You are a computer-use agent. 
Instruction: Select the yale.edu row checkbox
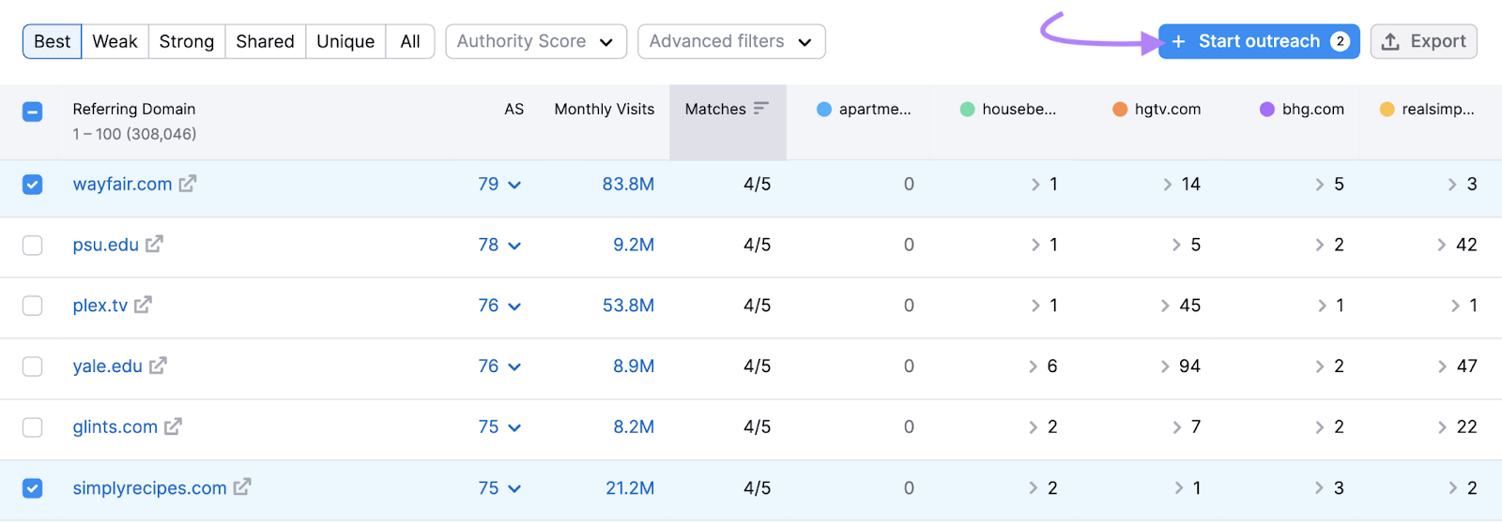click(33, 366)
